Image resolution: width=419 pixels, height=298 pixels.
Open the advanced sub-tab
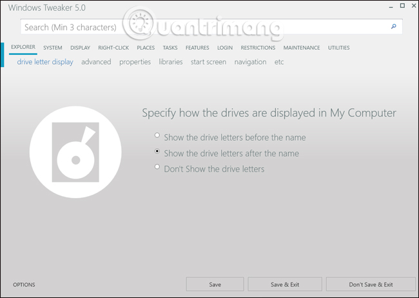point(96,62)
